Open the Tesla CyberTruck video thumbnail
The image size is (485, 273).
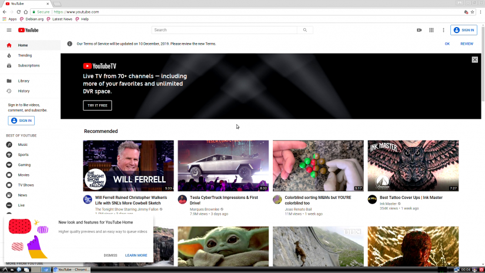pyautogui.click(x=223, y=165)
